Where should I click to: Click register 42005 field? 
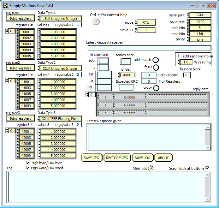26,144
